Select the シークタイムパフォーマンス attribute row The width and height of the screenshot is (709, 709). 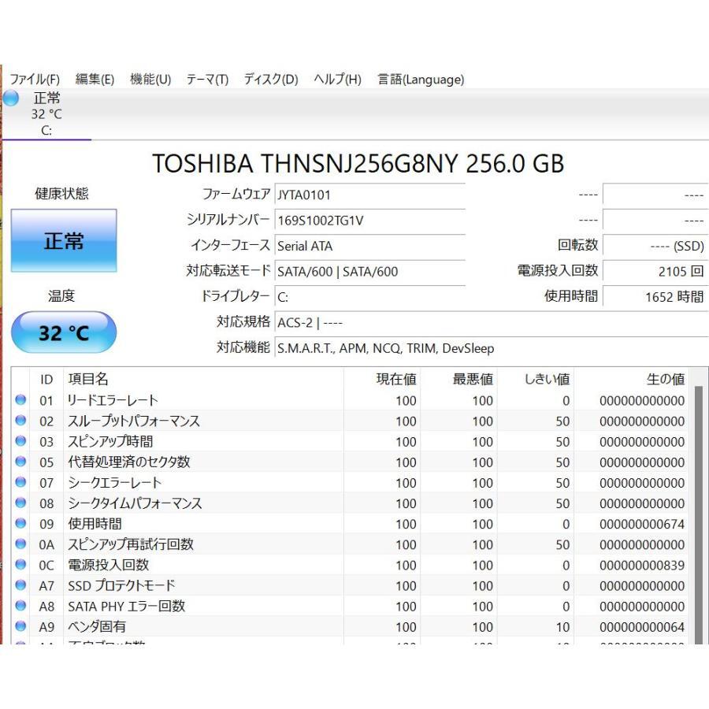pyautogui.click(x=350, y=503)
